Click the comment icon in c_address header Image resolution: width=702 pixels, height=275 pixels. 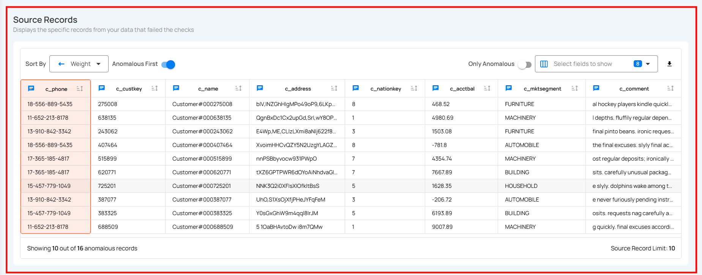tap(260, 88)
